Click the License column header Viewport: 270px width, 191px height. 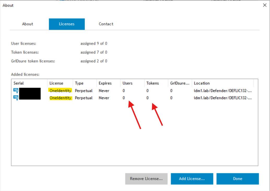[56, 83]
